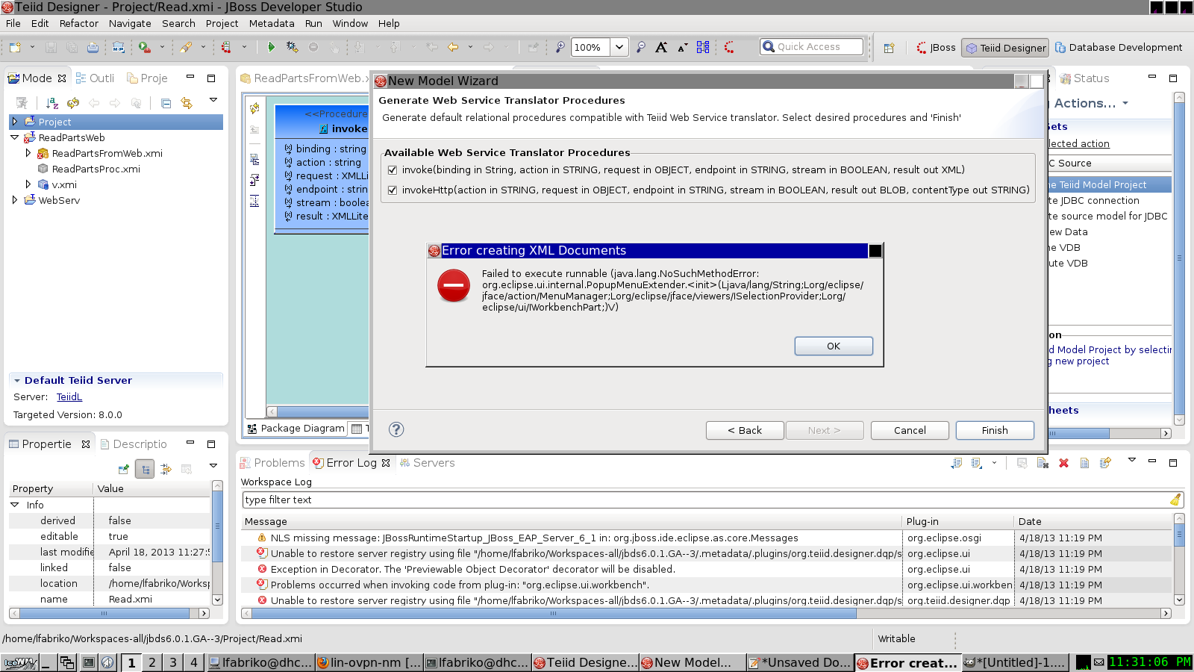This screenshot has height=672, width=1194.
Task: Click the Open Perspective icon
Action: coord(889,48)
